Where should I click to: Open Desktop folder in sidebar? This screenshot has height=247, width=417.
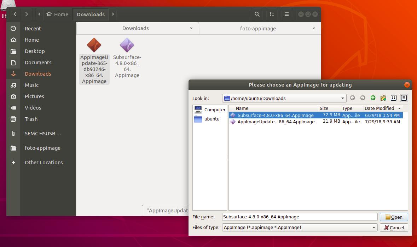[41, 51]
